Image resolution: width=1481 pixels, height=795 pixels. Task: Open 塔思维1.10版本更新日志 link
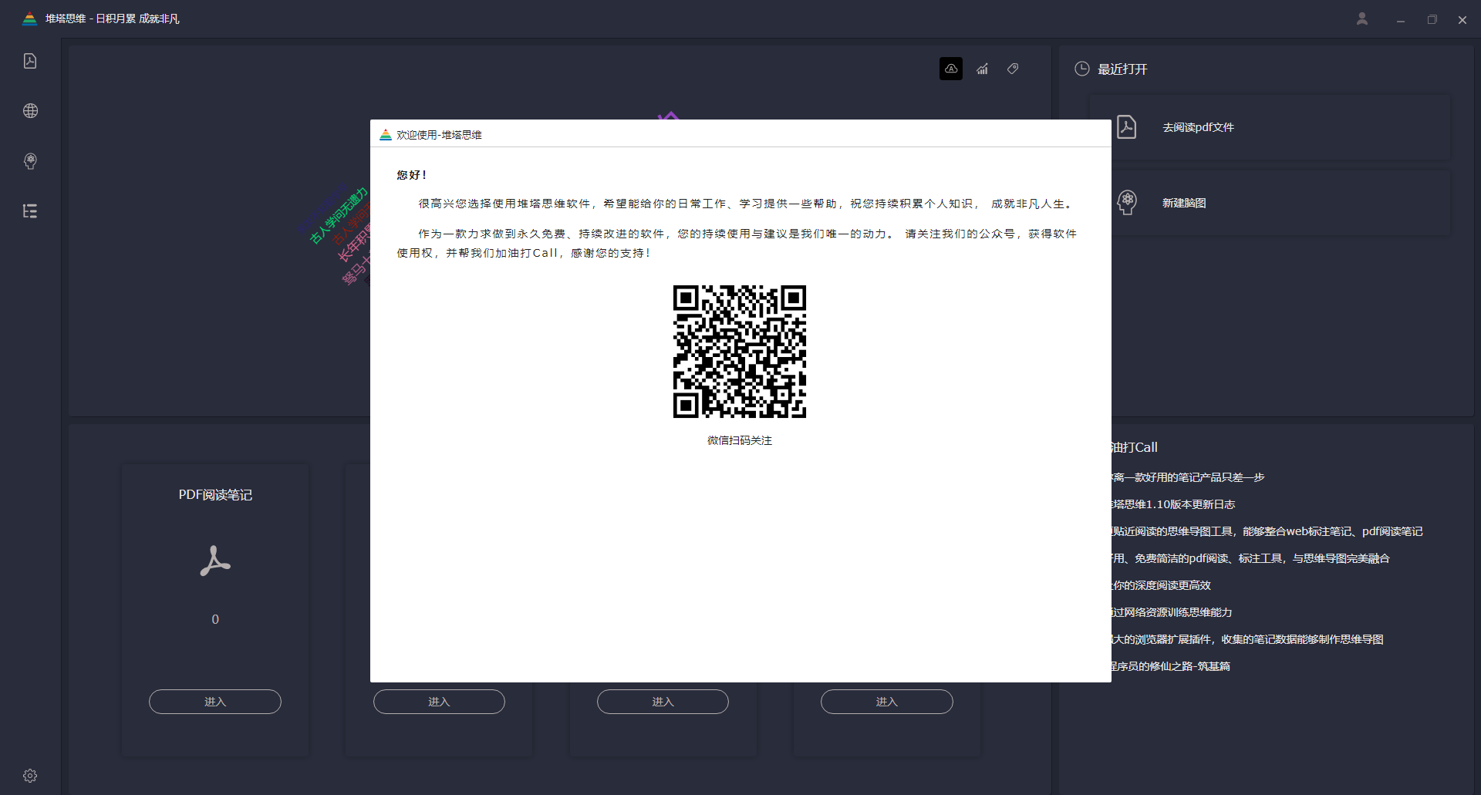1173,504
